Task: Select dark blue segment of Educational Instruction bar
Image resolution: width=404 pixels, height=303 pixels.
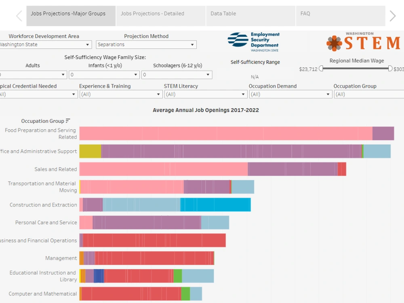Action: [99, 276]
